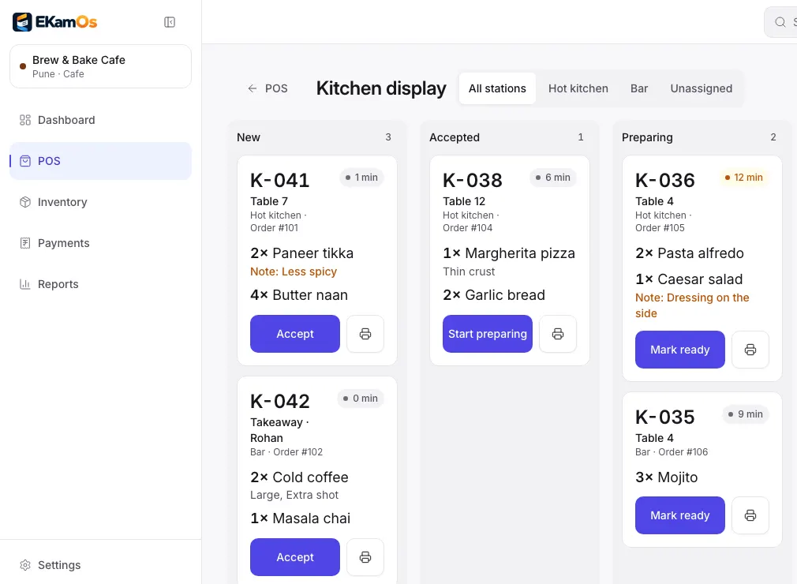Click 'Note: Dressing on the side'
797x584 pixels.
pyautogui.click(x=692, y=305)
